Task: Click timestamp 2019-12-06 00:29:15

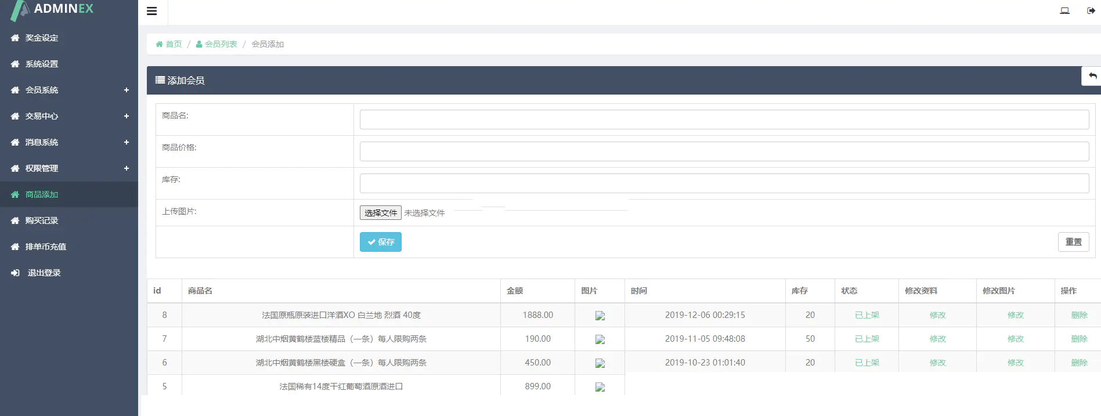Action: pyautogui.click(x=705, y=315)
